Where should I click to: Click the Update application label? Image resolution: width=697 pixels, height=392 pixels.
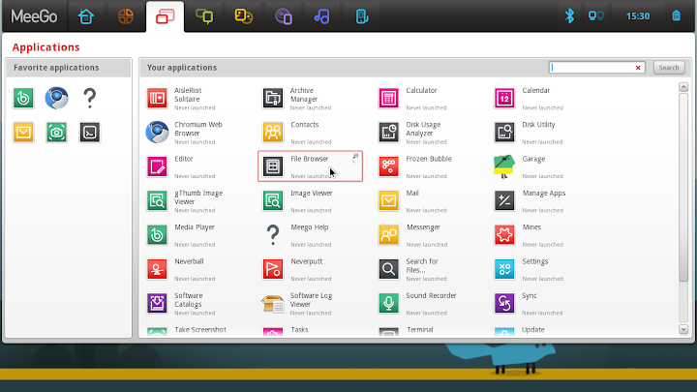(533, 330)
